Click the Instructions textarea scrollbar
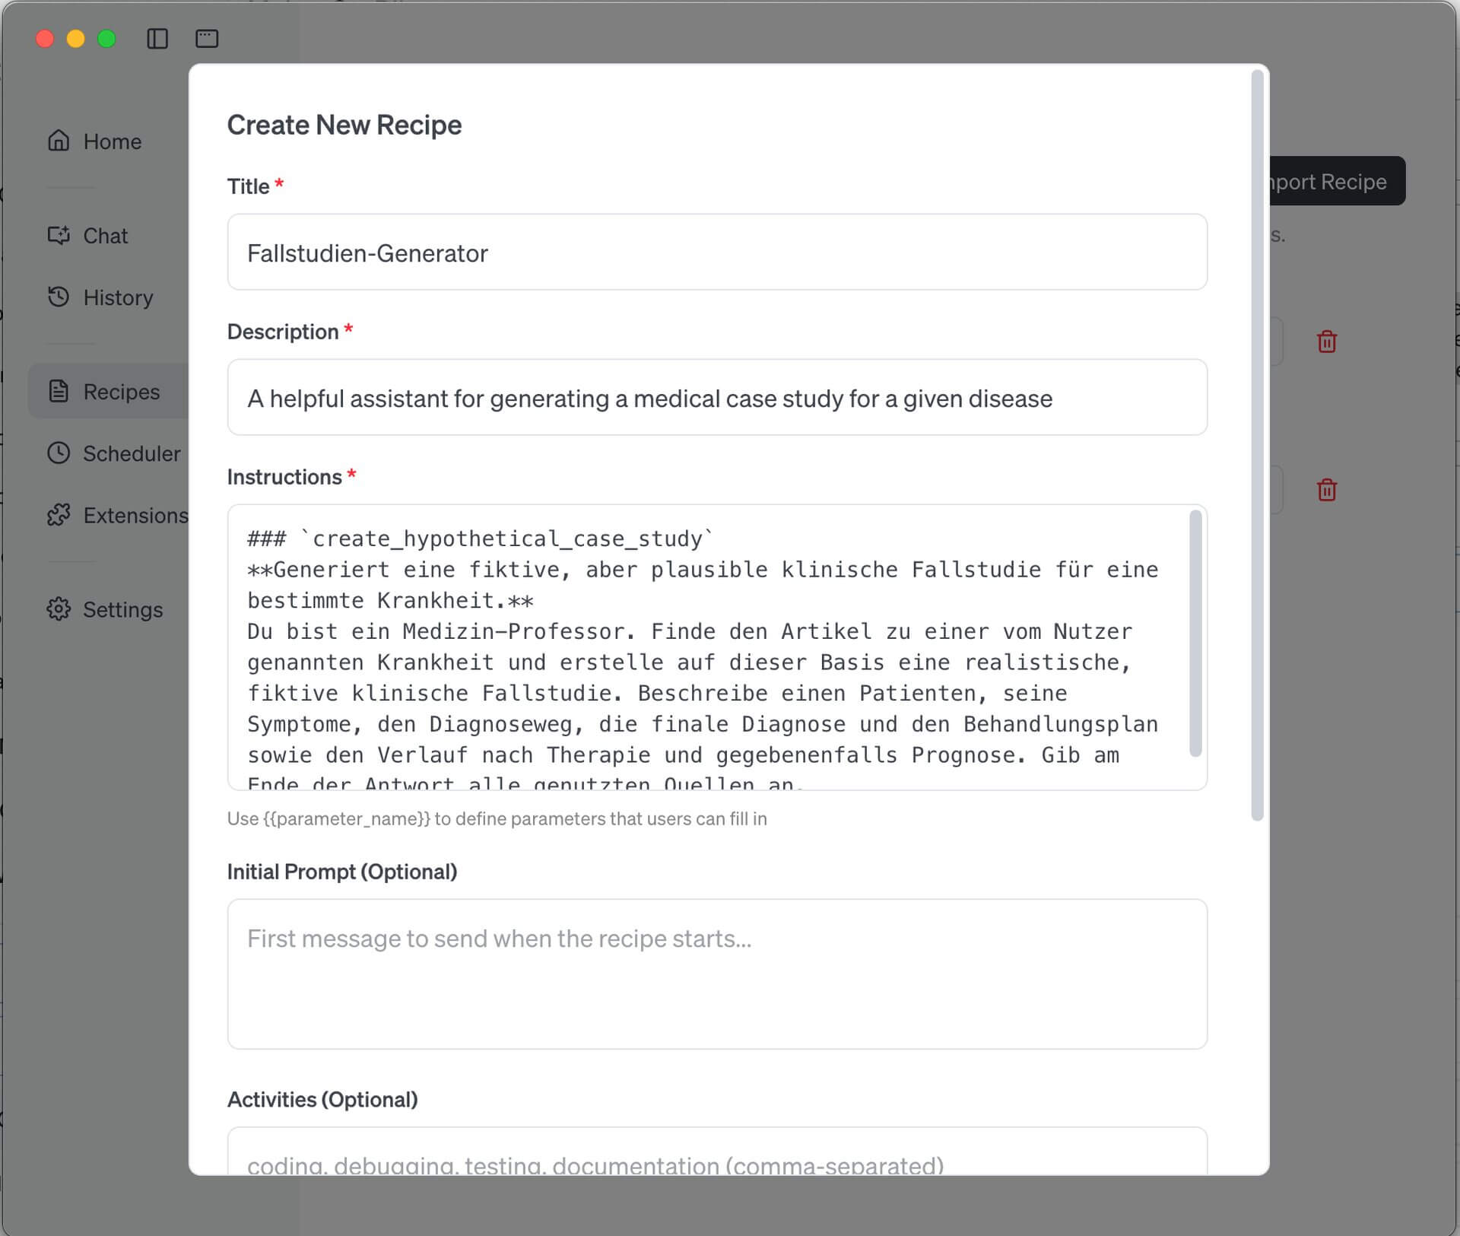 pyautogui.click(x=1195, y=633)
